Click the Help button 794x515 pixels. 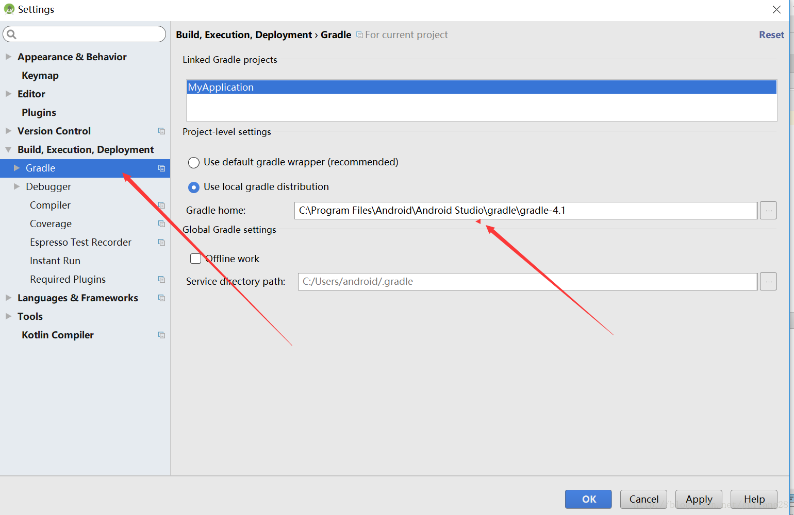[x=754, y=499]
